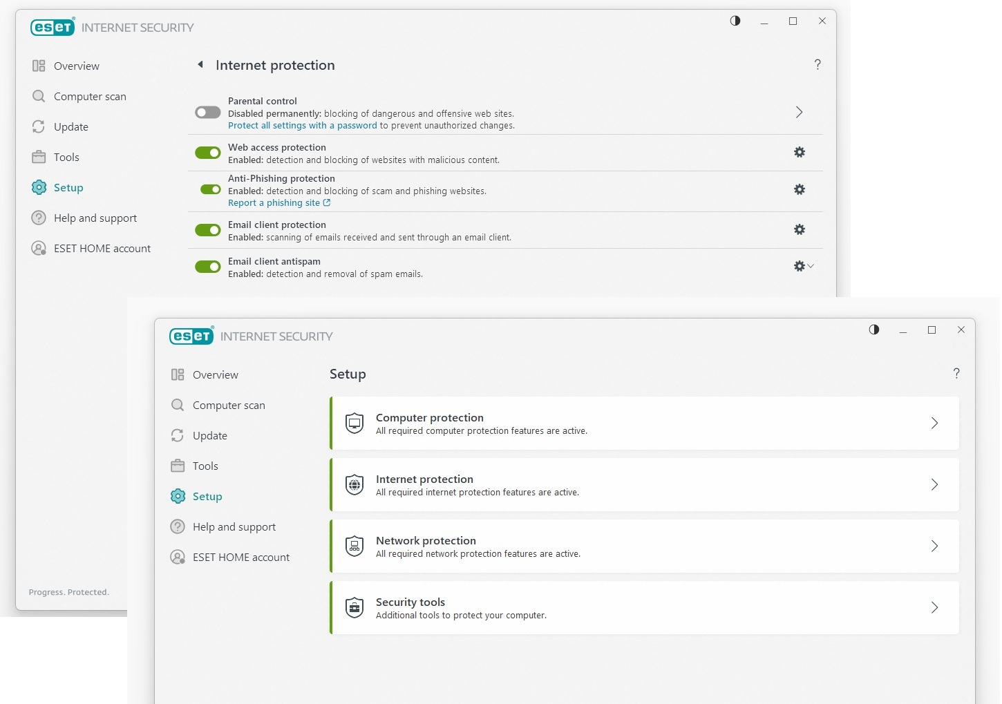Go back from Internet protection page
This screenshot has height=704, width=1002.
pos(200,65)
